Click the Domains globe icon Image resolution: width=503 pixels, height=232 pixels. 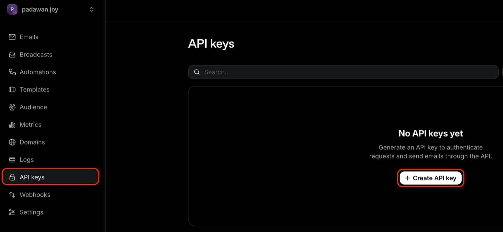pos(12,142)
